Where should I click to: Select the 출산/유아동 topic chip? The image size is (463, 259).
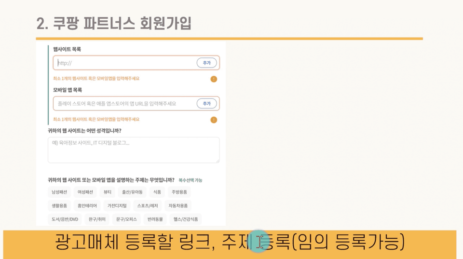pyautogui.click(x=132, y=192)
